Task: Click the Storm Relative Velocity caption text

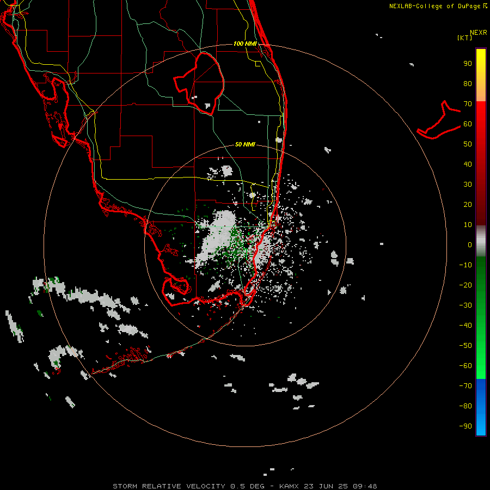Action: pyautogui.click(x=244, y=486)
